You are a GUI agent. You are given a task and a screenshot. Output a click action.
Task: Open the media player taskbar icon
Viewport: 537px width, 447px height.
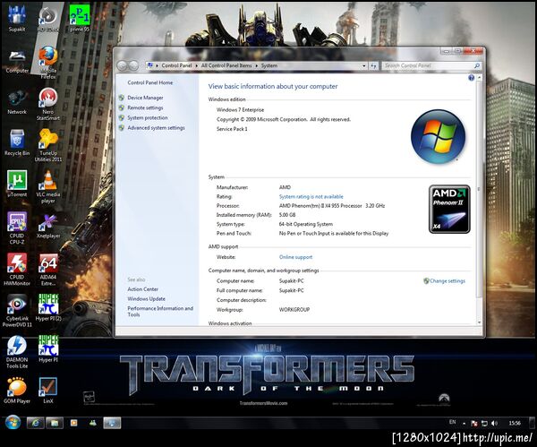pos(73,423)
